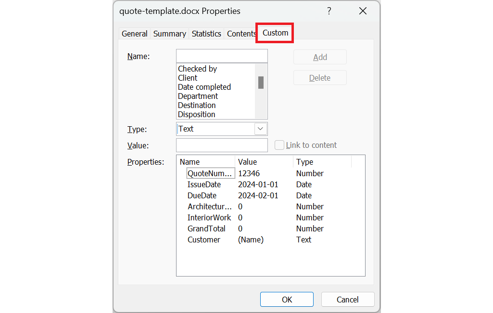Confirm changes with the OK button
The image size is (493, 313).
[287, 299]
